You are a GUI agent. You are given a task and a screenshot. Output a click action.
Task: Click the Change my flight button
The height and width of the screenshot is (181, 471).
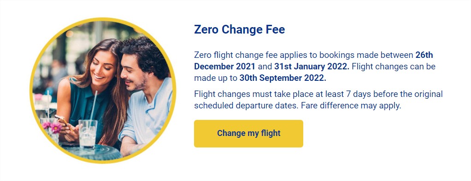click(x=248, y=133)
